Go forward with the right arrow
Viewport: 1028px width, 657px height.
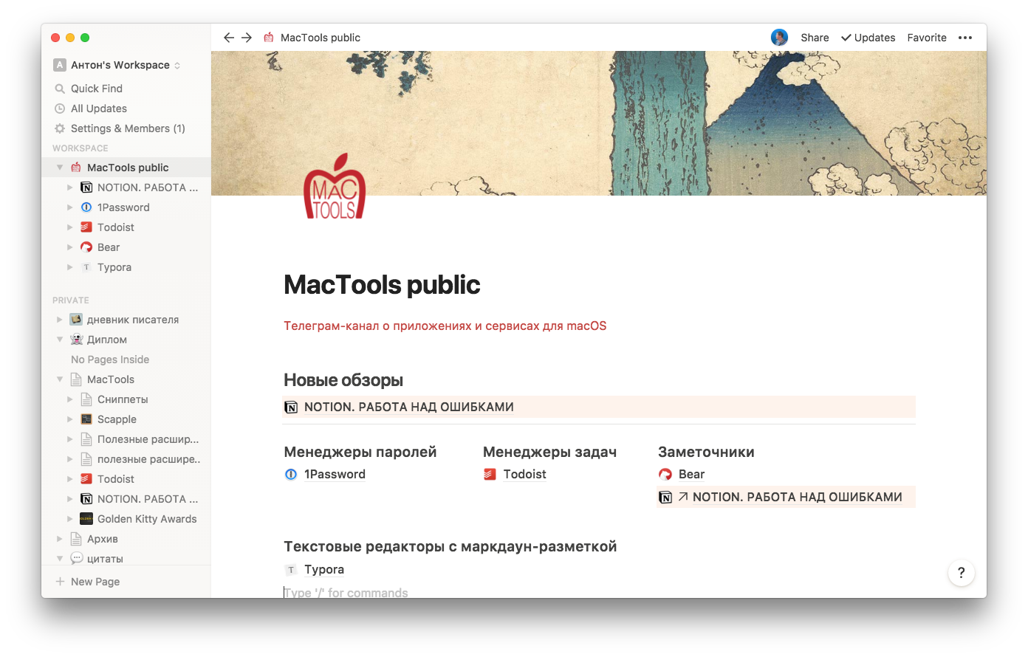pyautogui.click(x=247, y=38)
